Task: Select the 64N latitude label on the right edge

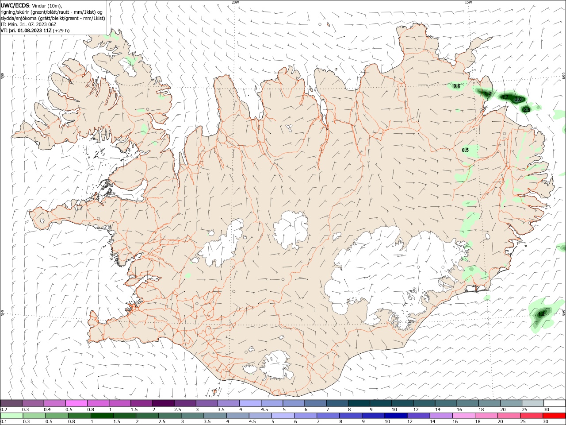Action: [564, 313]
